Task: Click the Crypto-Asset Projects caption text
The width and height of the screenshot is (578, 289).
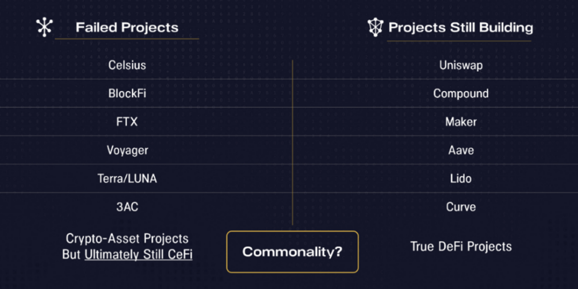Action: [127, 239]
